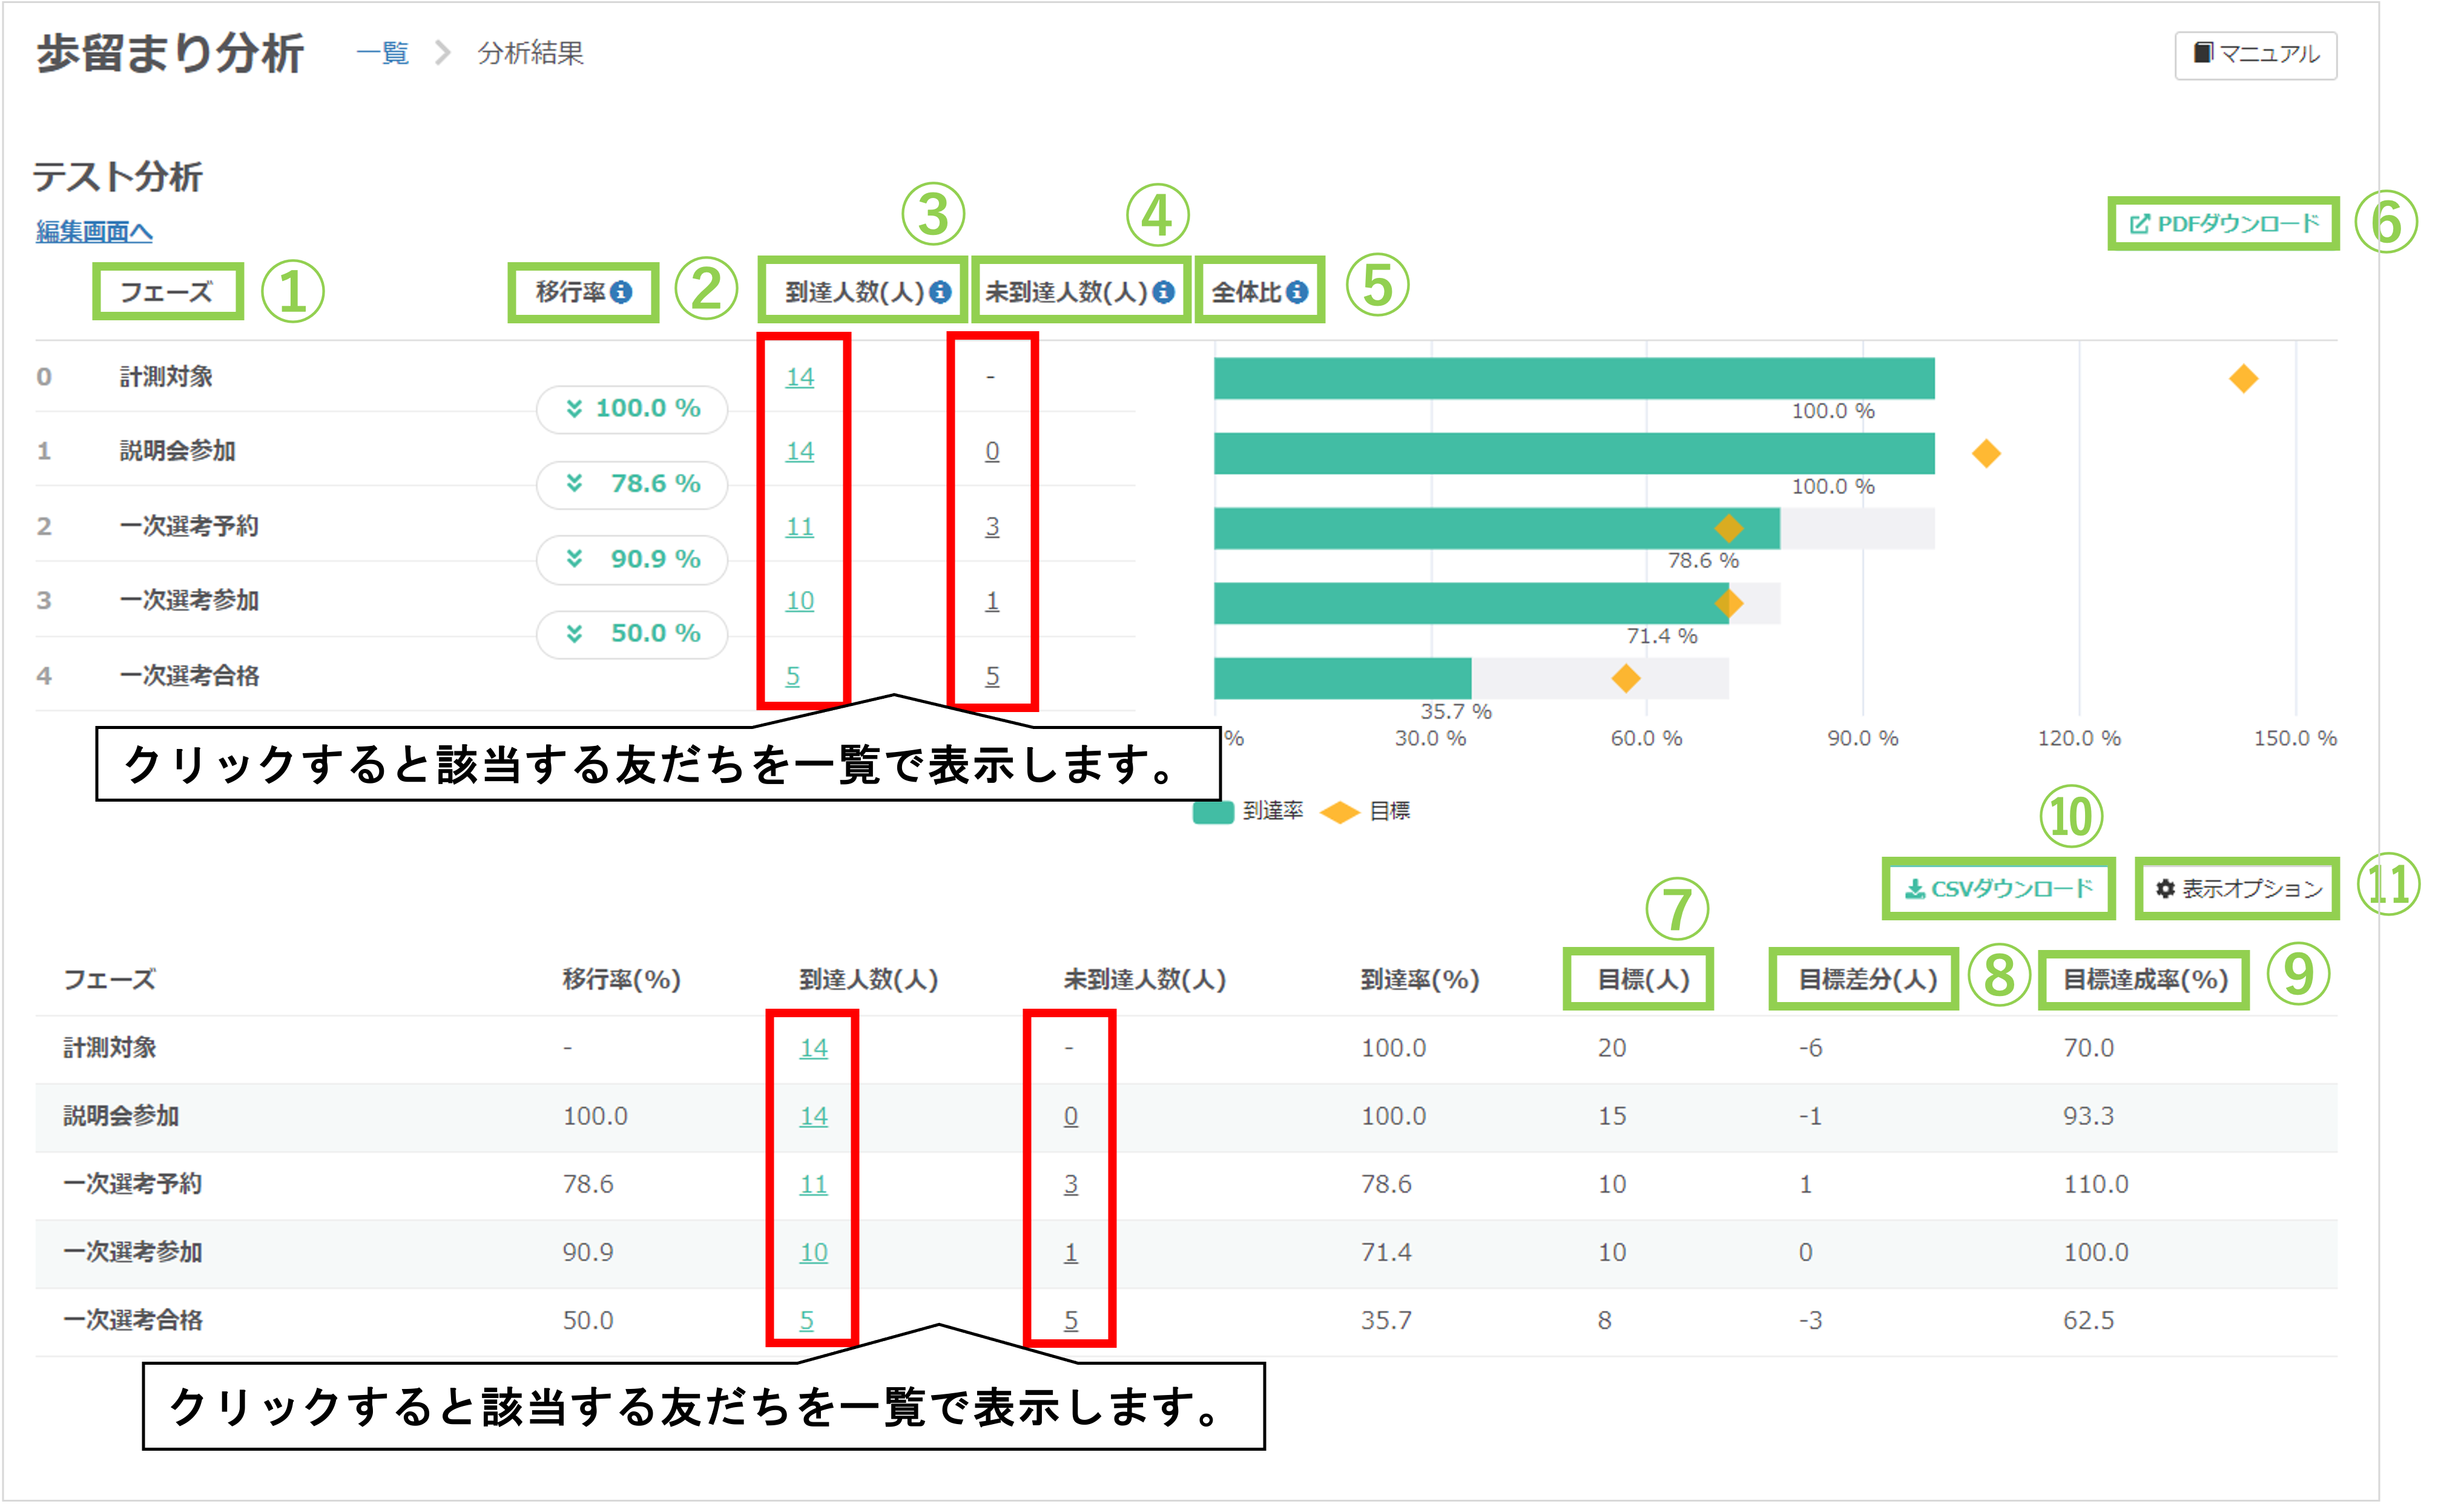Click the info icon next to 移行率
Image resolution: width=2464 pixels, height=1504 pixels.
click(622, 293)
